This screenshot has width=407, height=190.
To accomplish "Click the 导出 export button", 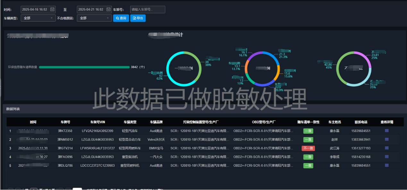I will coord(138,18).
